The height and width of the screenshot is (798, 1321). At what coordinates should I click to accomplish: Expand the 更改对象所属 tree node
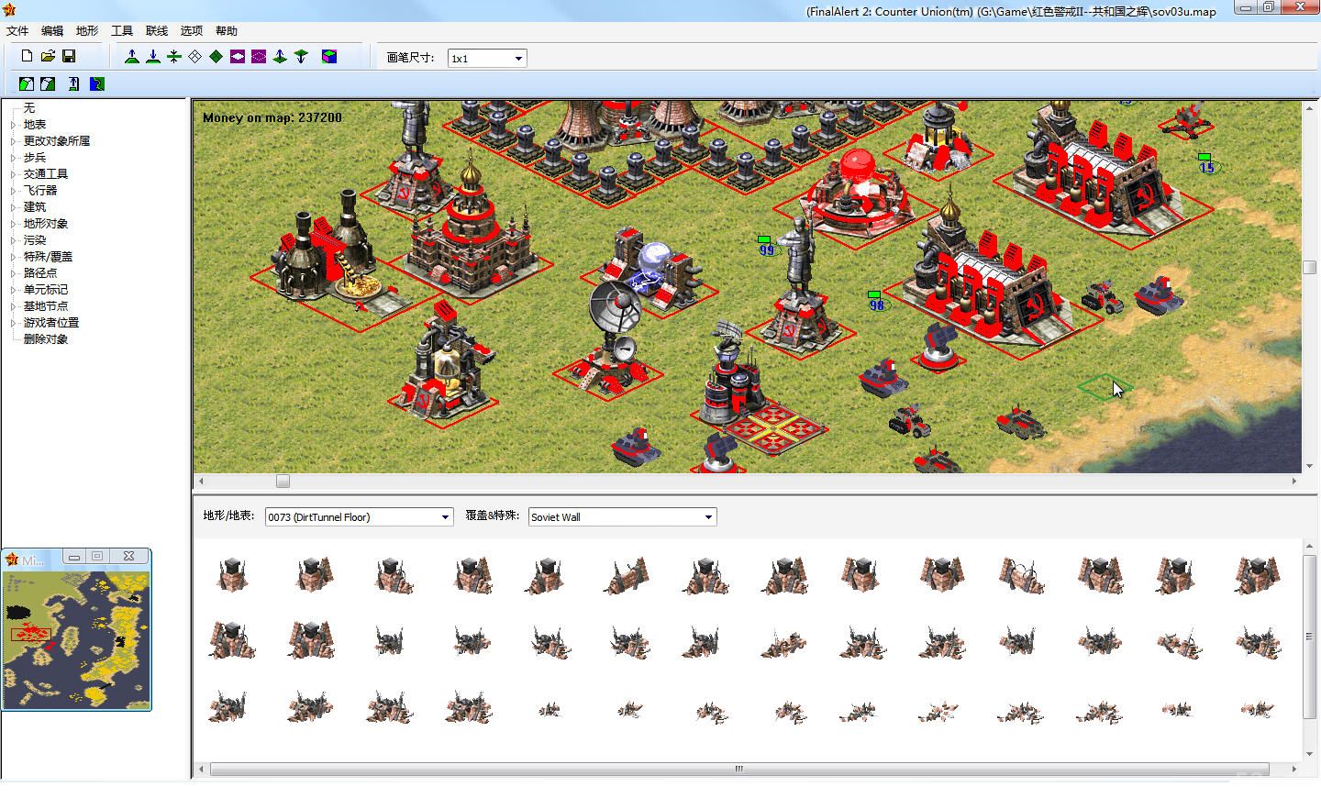(13, 141)
